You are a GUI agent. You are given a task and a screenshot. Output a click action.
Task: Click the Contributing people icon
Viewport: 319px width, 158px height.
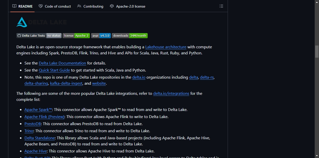tap(79, 6)
